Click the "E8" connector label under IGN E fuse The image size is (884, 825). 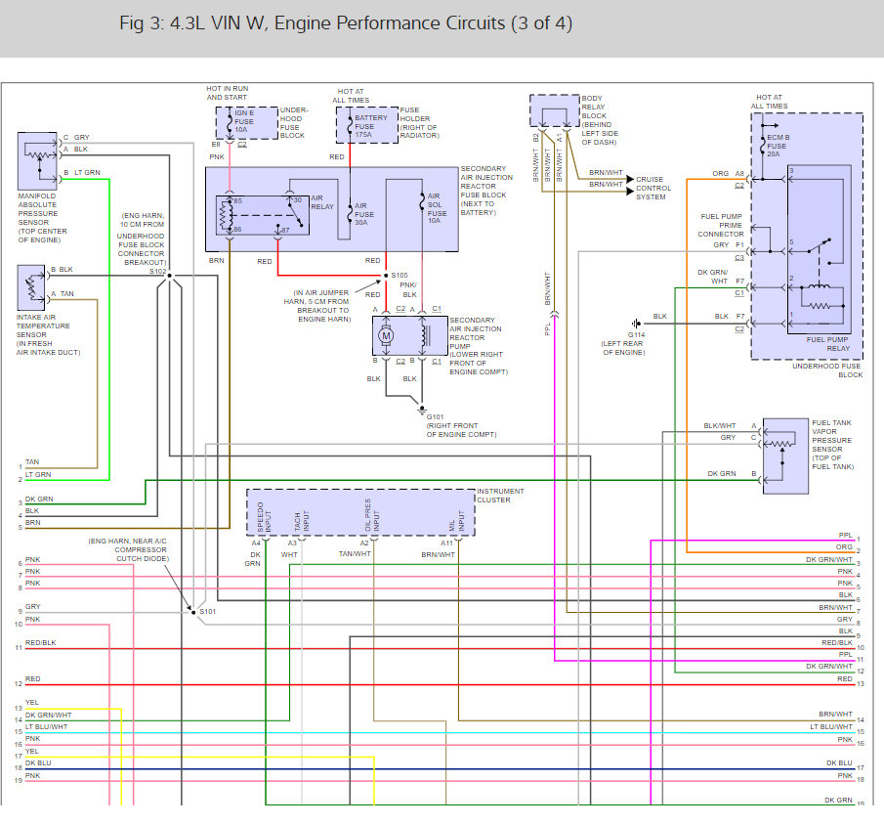click(x=216, y=145)
